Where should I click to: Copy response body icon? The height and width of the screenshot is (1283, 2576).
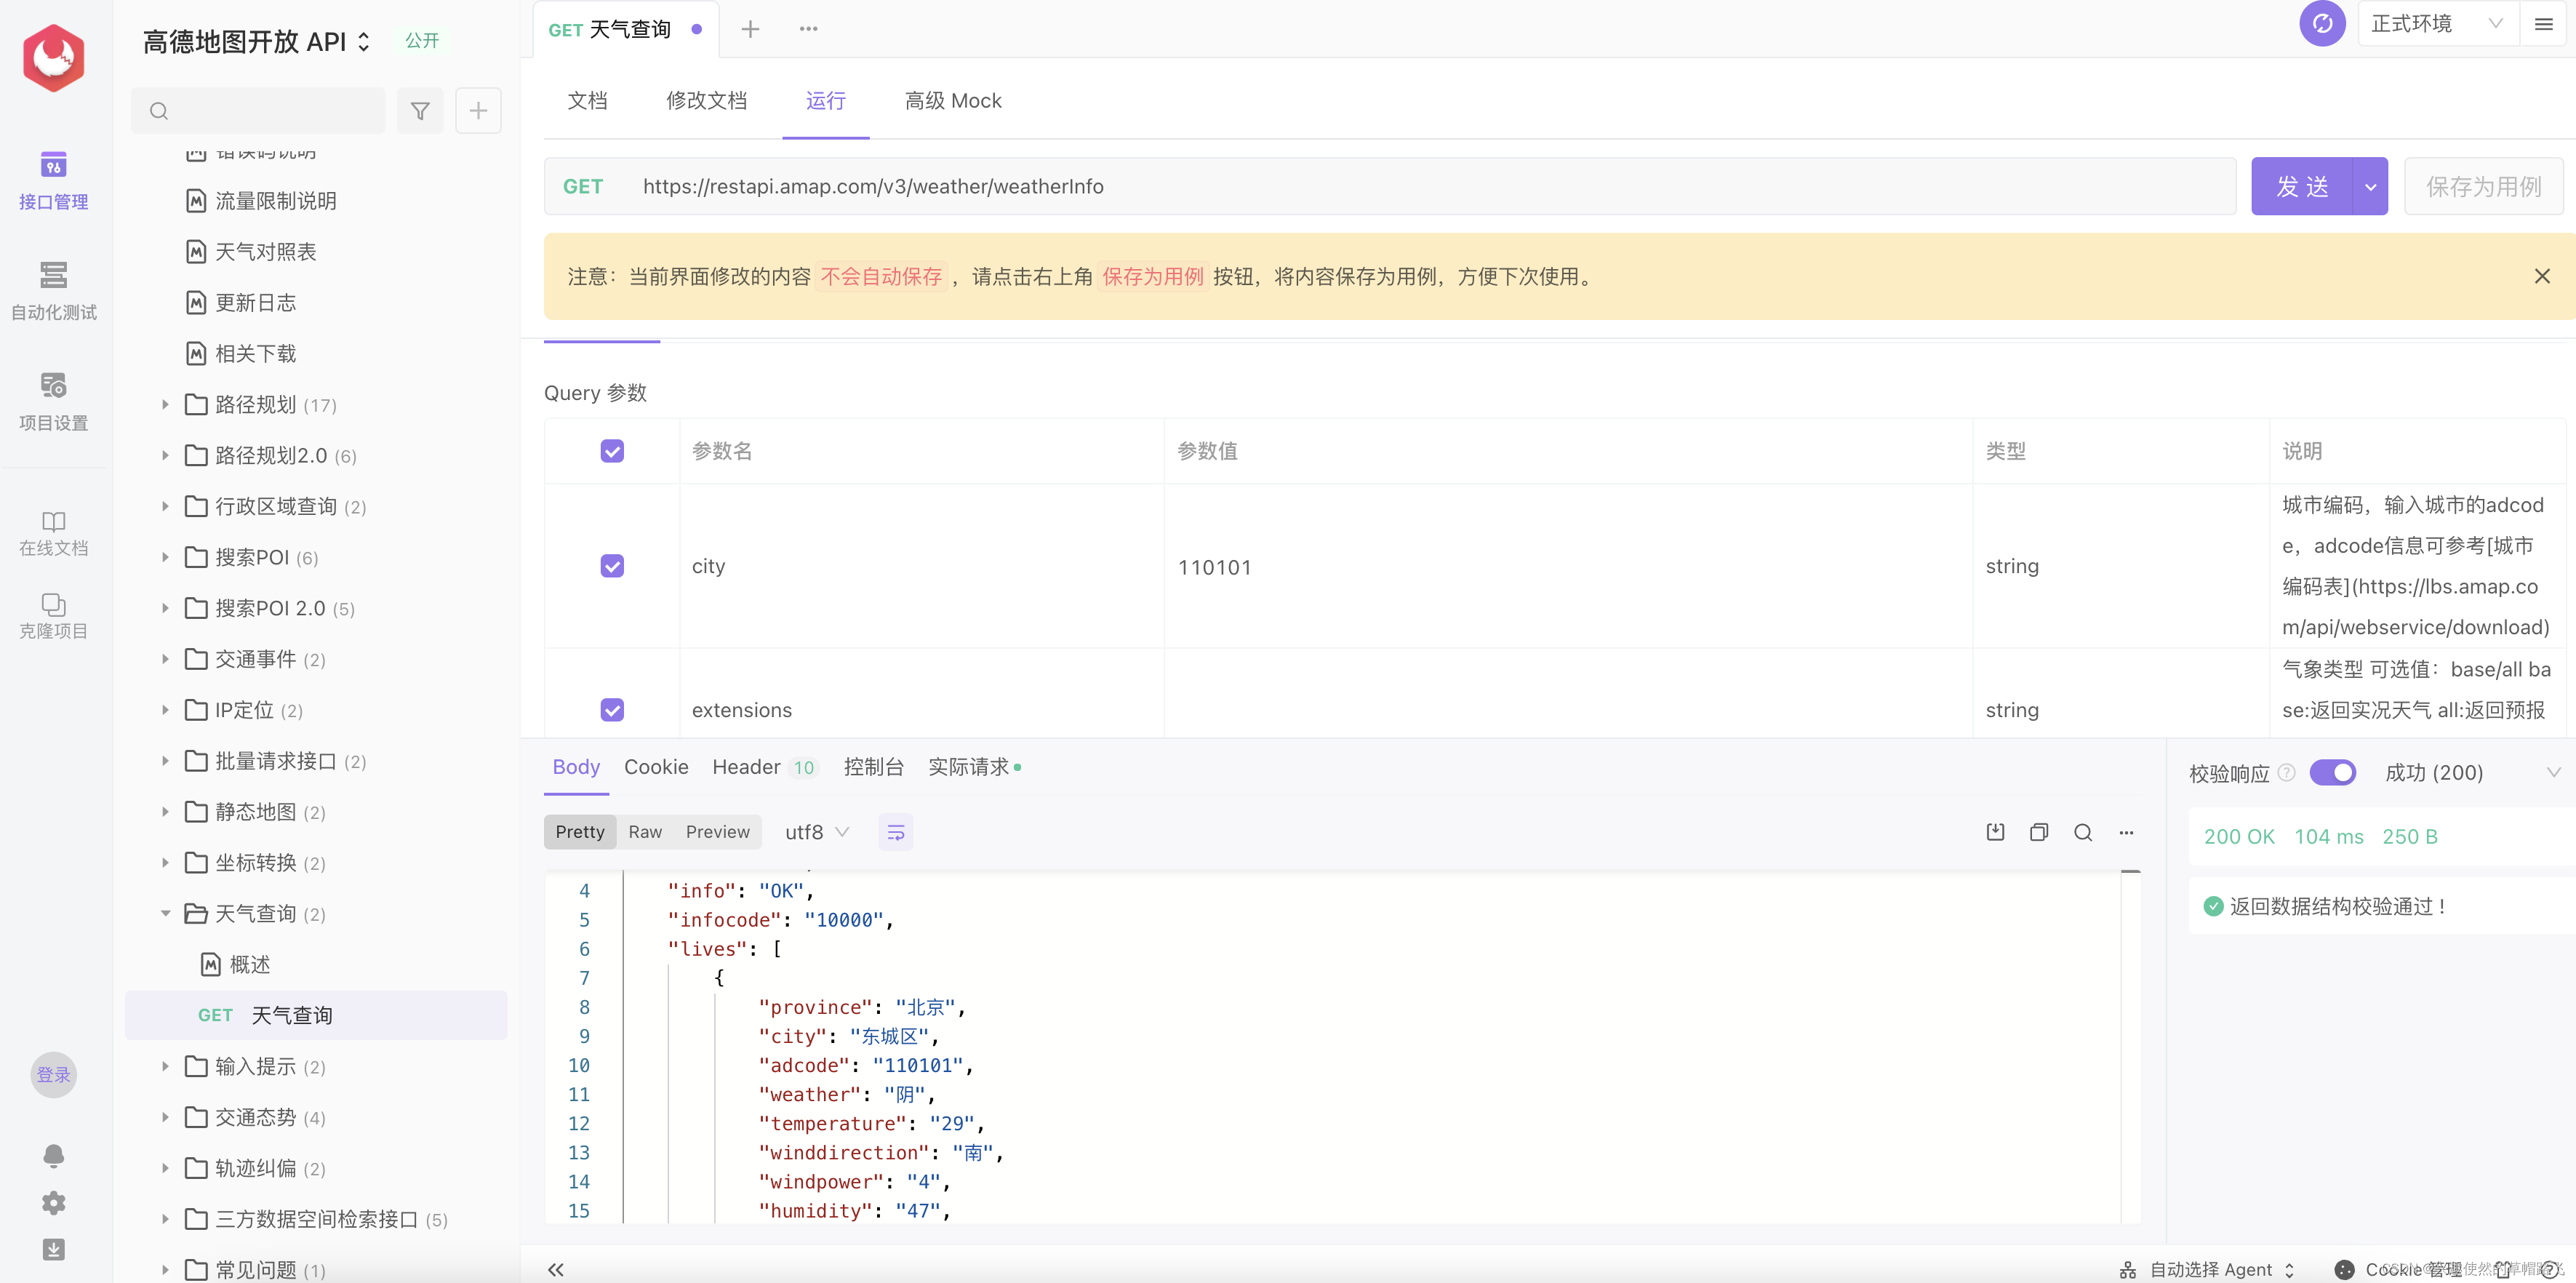(2039, 832)
